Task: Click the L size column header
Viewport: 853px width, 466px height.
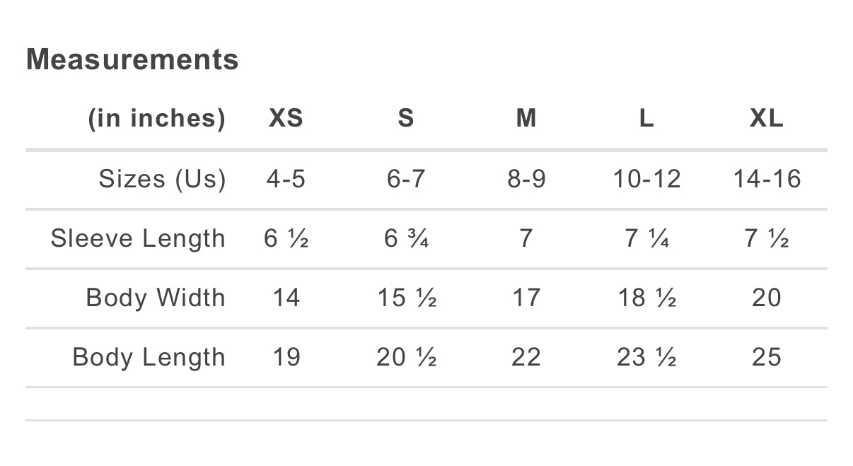Action: (x=646, y=118)
